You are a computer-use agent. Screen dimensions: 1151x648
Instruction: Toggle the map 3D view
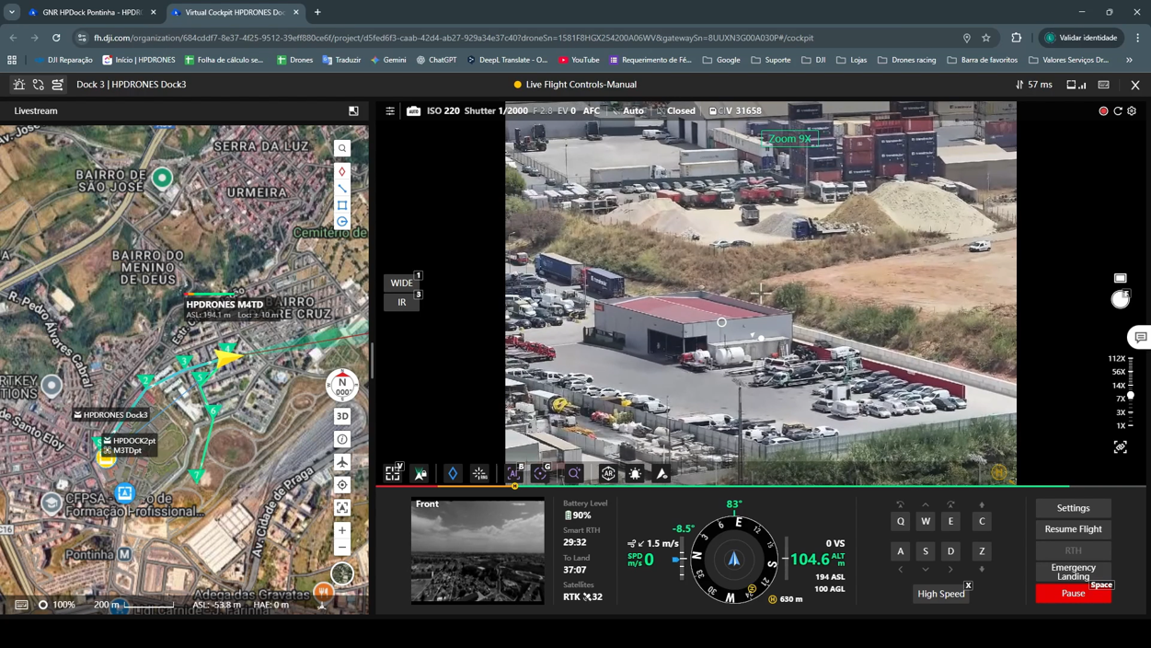342,416
